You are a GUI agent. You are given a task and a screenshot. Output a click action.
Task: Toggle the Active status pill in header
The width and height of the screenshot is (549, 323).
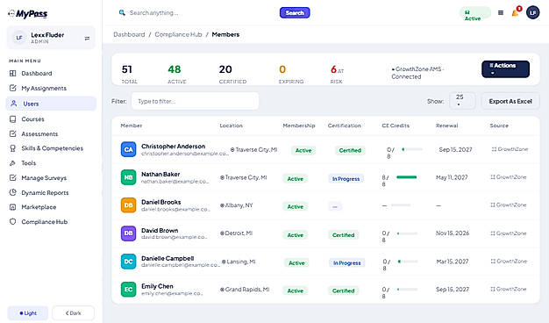[474, 13]
